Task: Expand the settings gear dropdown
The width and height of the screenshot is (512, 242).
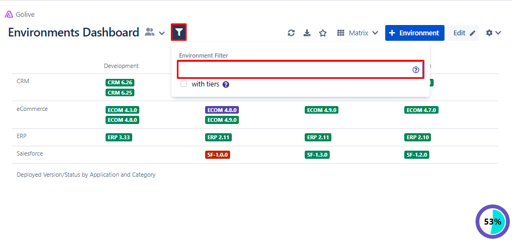Action: click(x=493, y=33)
